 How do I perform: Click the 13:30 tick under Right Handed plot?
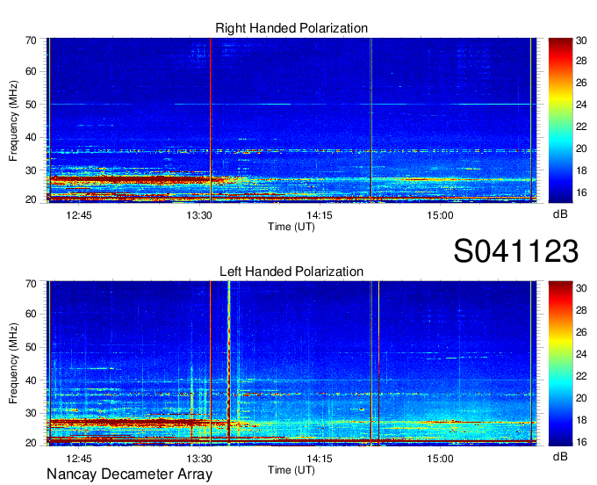coord(199,215)
